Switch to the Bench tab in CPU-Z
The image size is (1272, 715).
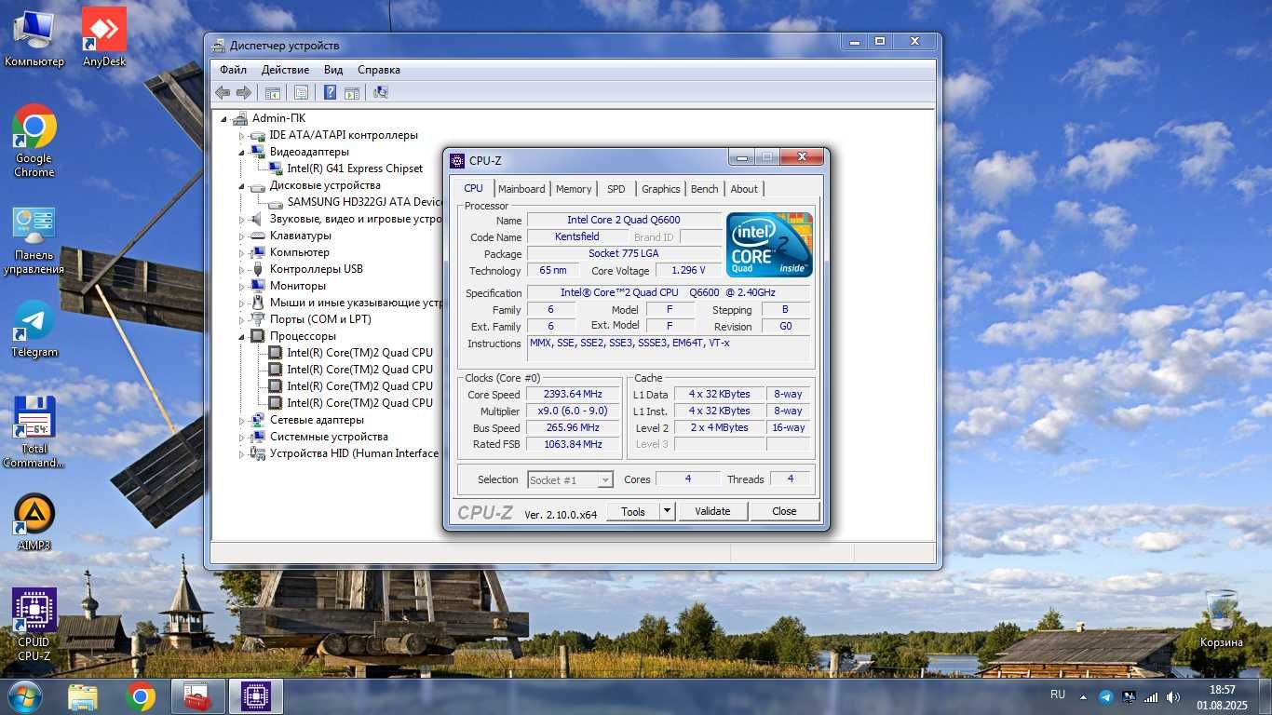tap(705, 189)
